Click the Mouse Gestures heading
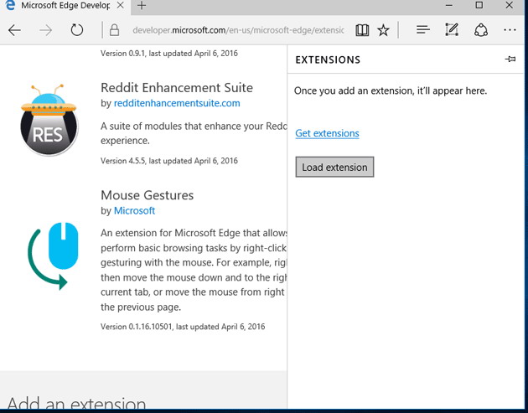 pyautogui.click(x=148, y=195)
